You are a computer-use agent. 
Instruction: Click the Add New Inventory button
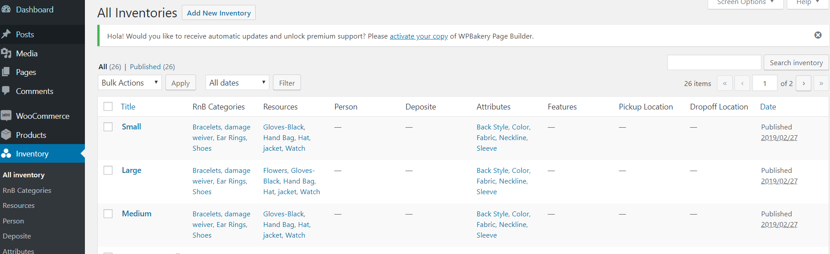(219, 13)
